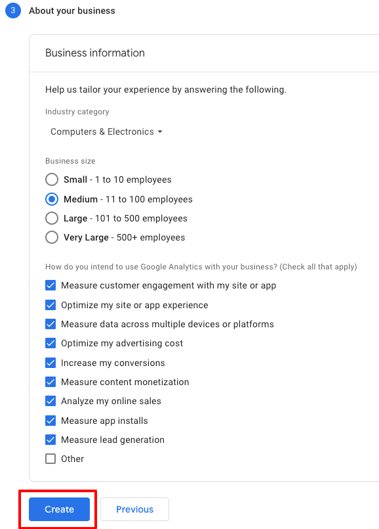Viewport: 379px width, 529px height.
Task: Choose Very Large 500+ employees option
Action: [x=52, y=237]
